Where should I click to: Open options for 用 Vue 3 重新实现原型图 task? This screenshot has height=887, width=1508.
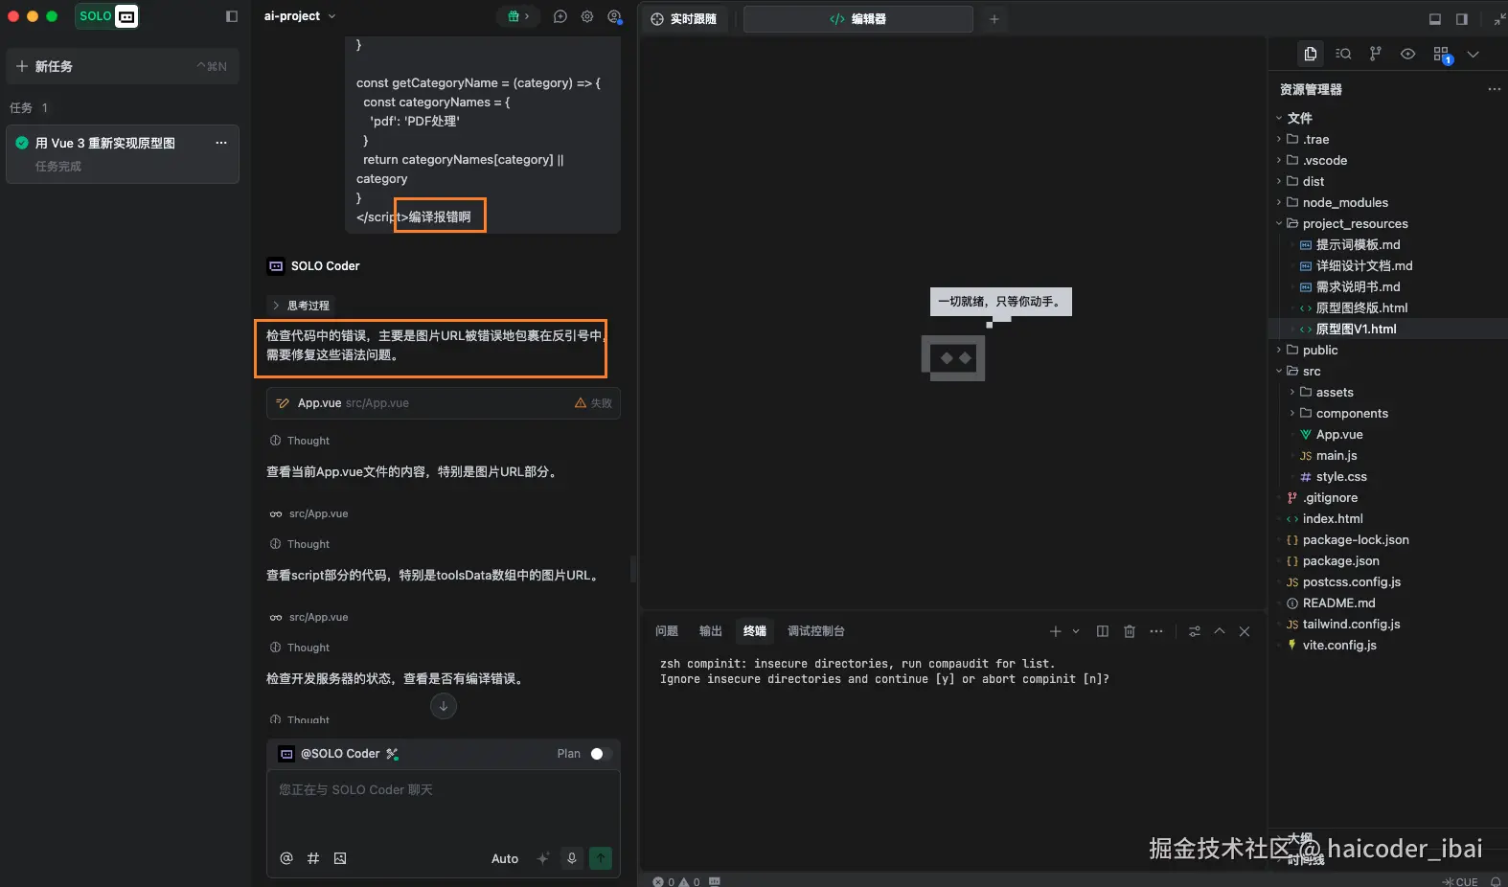[221, 143]
